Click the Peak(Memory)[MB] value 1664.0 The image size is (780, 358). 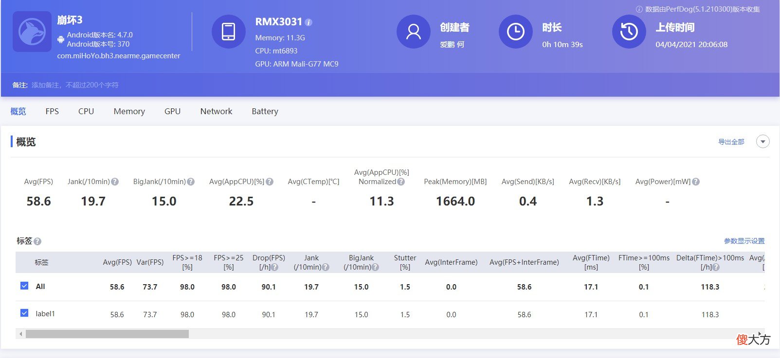point(455,201)
